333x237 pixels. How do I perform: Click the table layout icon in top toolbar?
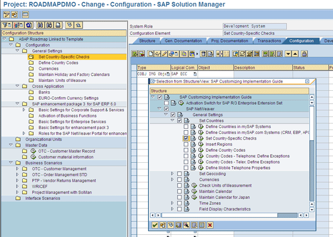click(x=26, y=14)
